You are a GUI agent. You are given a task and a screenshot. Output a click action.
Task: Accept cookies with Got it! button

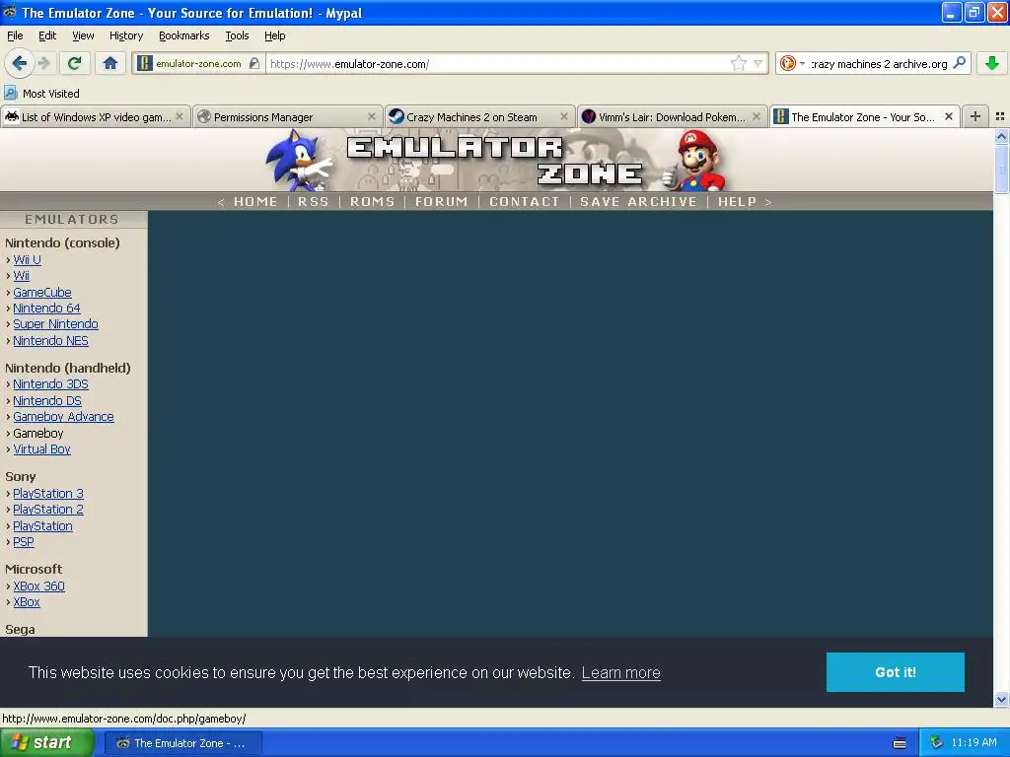(x=895, y=672)
